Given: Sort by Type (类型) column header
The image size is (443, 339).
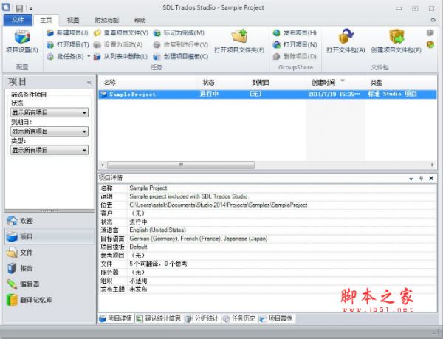Looking at the screenshot, I should click(401, 83).
